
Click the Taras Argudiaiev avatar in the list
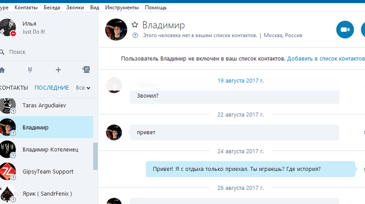coord(8,106)
